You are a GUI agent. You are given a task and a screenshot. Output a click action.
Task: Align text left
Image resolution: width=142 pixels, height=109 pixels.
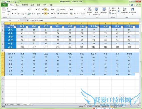[x=43, y=14]
